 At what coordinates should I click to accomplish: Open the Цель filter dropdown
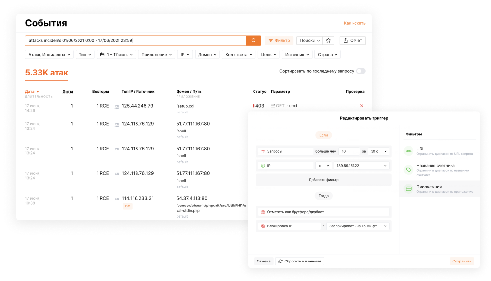269,55
